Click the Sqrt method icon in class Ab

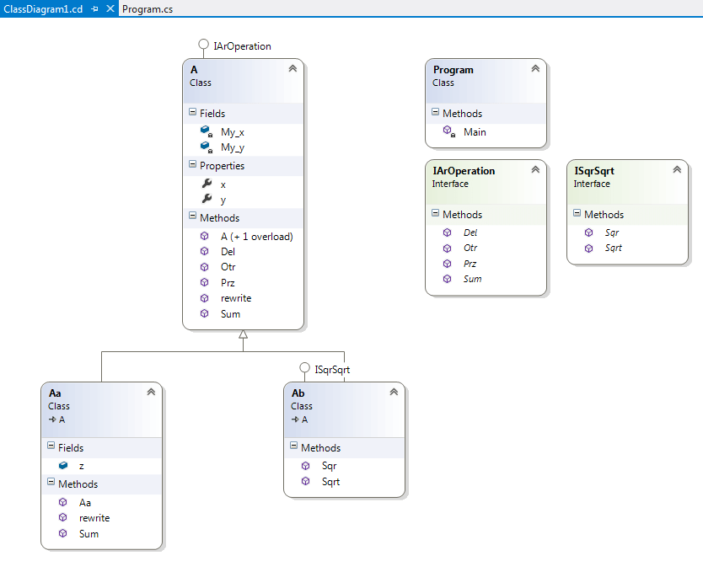coord(305,481)
